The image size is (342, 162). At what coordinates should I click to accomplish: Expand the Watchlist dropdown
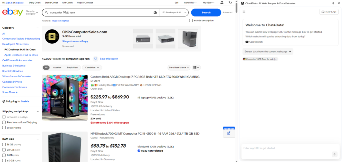(190, 3)
